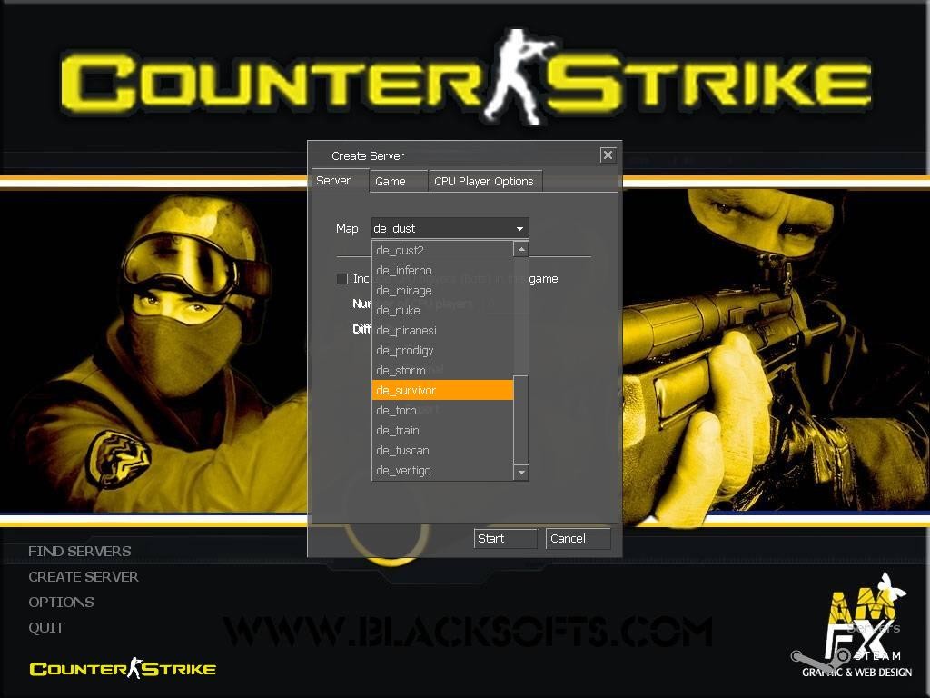This screenshot has width=930, height=698.
Task: Select de_train from the map list
Action: (397, 430)
